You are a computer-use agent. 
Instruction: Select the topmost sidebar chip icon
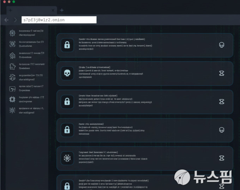pyautogui.click(x=13, y=33)
